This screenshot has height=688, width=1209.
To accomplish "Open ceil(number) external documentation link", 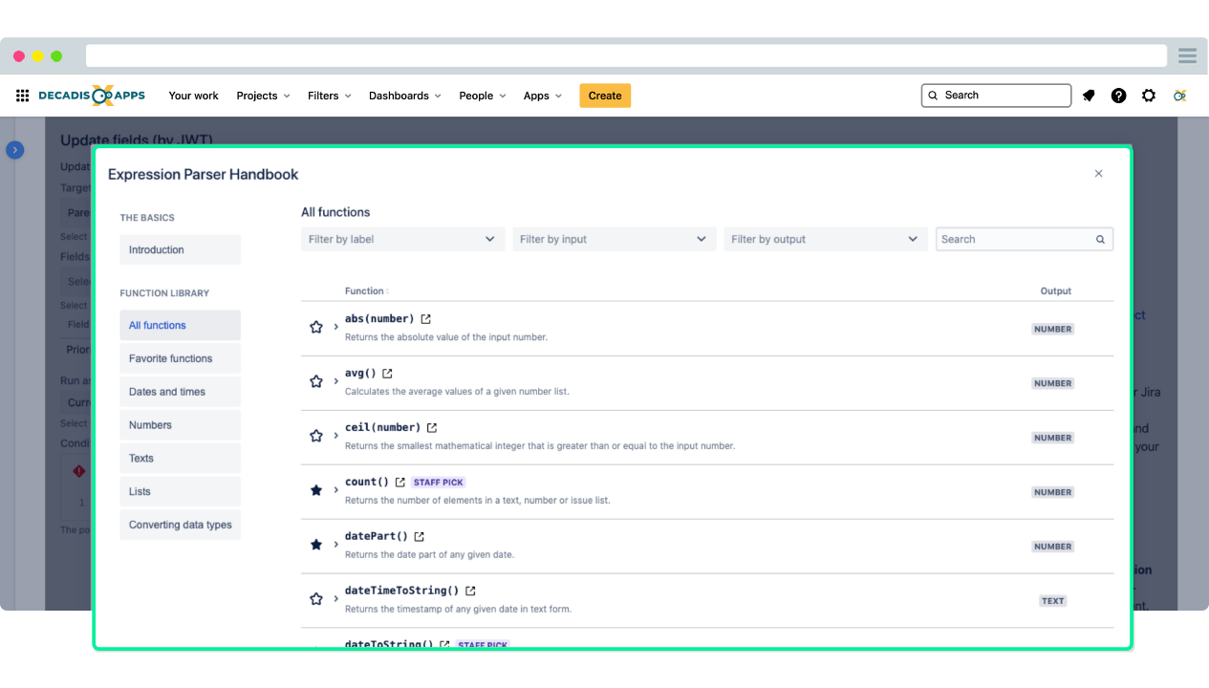I will 432,428.
